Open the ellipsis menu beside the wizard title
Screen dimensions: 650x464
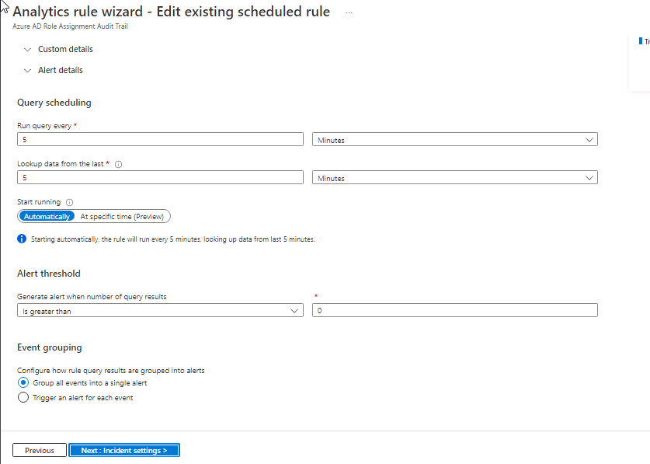349,12
